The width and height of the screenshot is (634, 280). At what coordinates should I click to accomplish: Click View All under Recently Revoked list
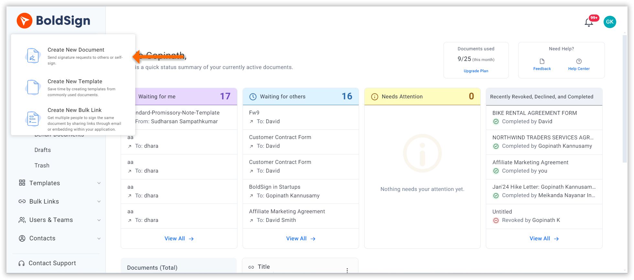coord(544,239)
